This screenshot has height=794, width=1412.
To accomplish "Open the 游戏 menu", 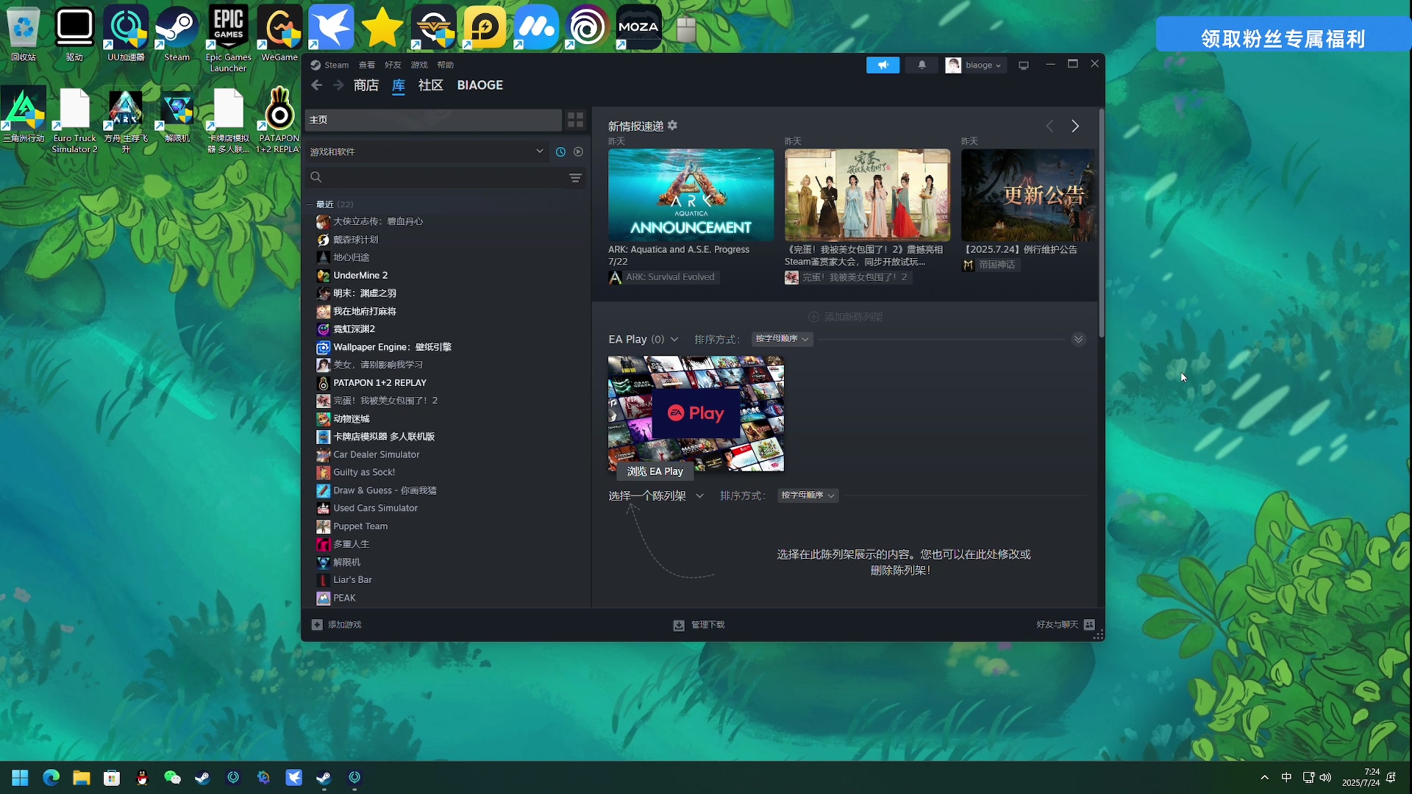I will click(x=419, y=65).
